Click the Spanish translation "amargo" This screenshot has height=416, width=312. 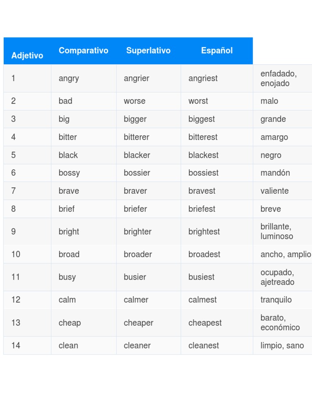[x=274, y=137]
